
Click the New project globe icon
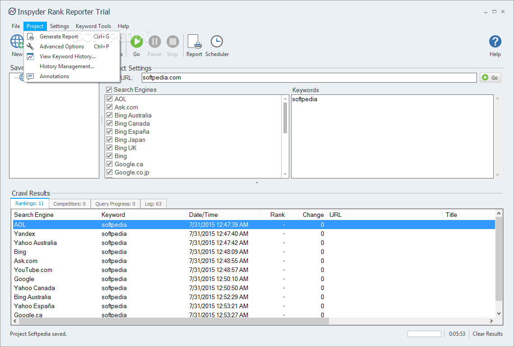[17, 42]
